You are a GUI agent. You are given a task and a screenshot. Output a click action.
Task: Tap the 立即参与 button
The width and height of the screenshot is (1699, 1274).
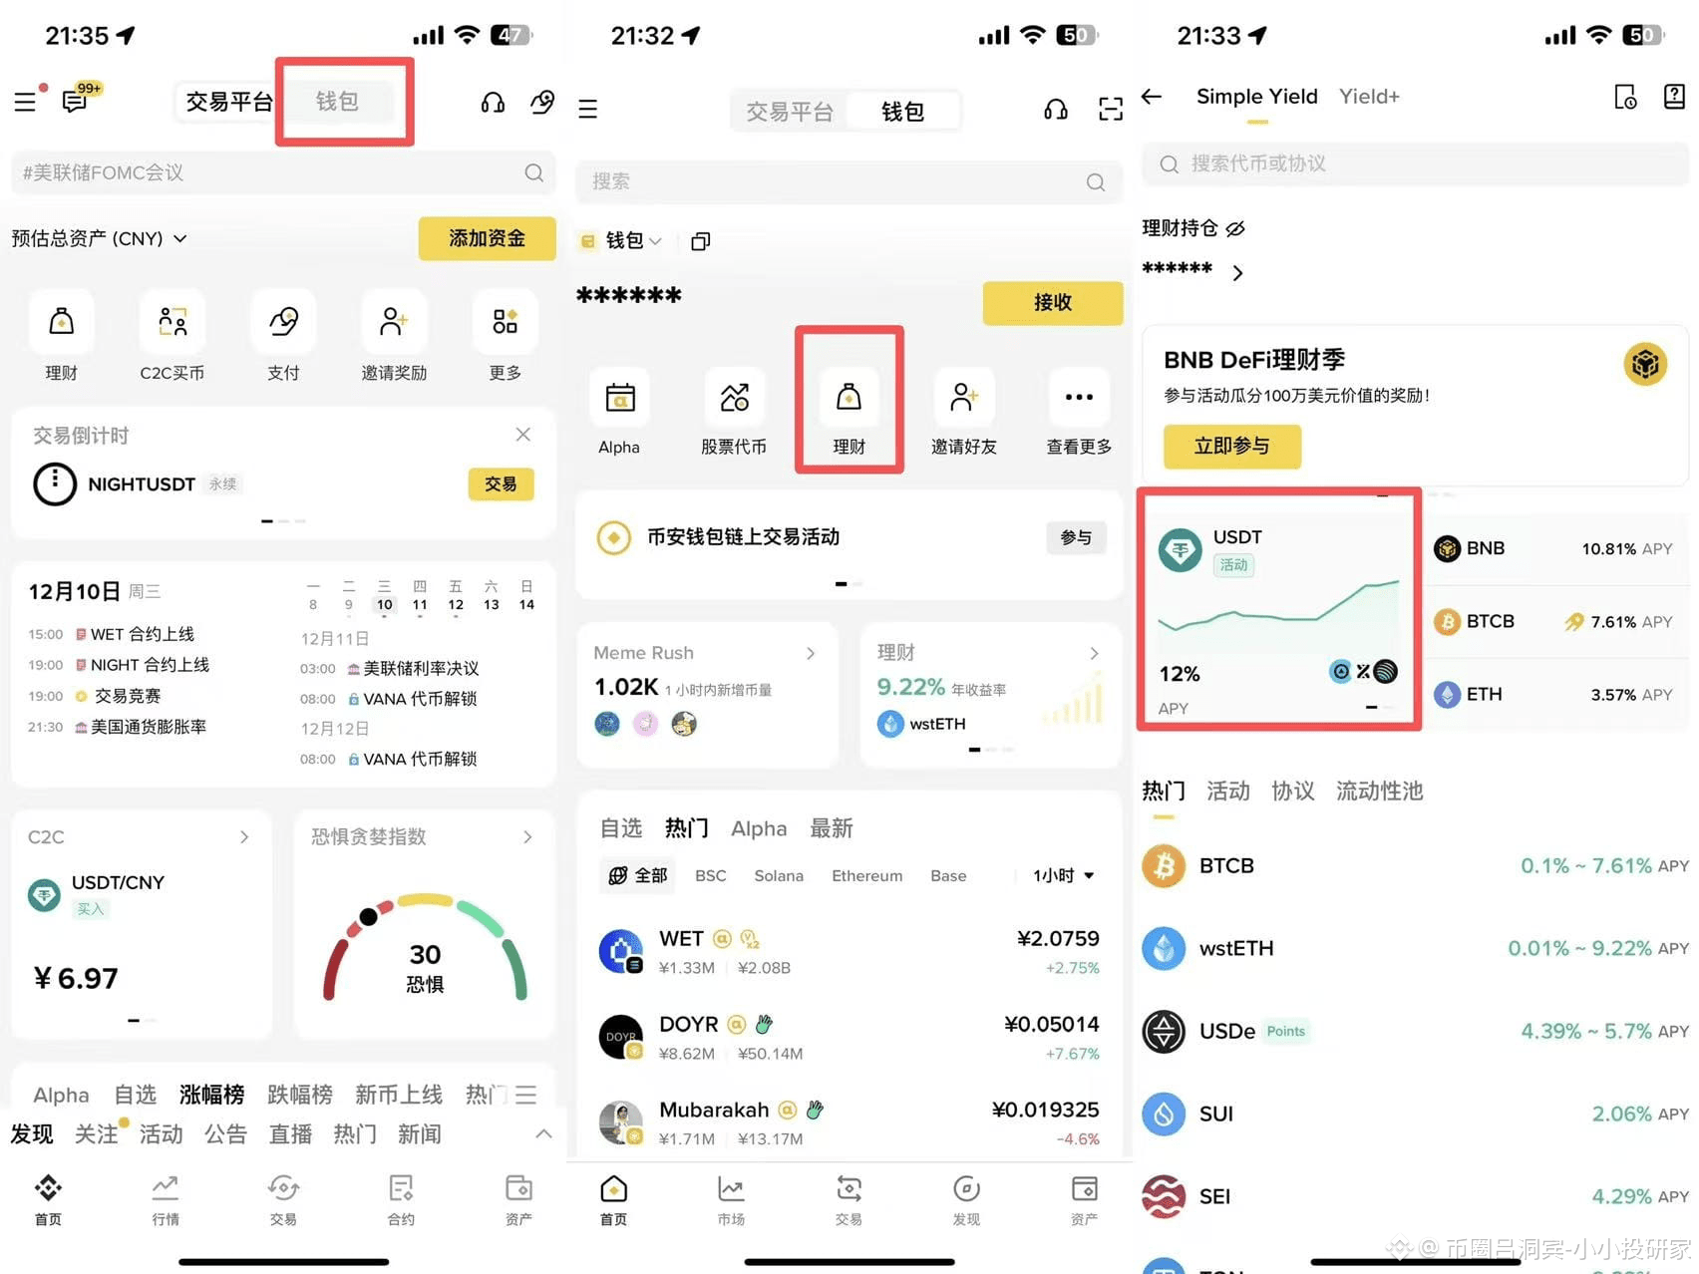point(1232,446)
